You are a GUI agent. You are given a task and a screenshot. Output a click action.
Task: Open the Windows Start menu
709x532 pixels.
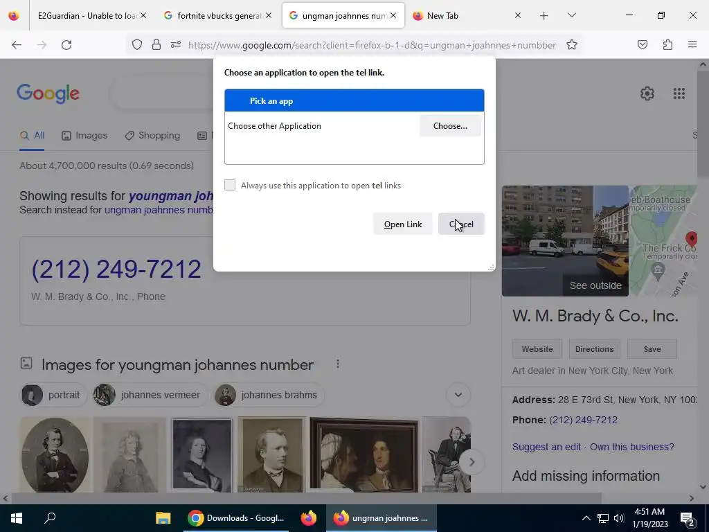click(x=17, y=518)
